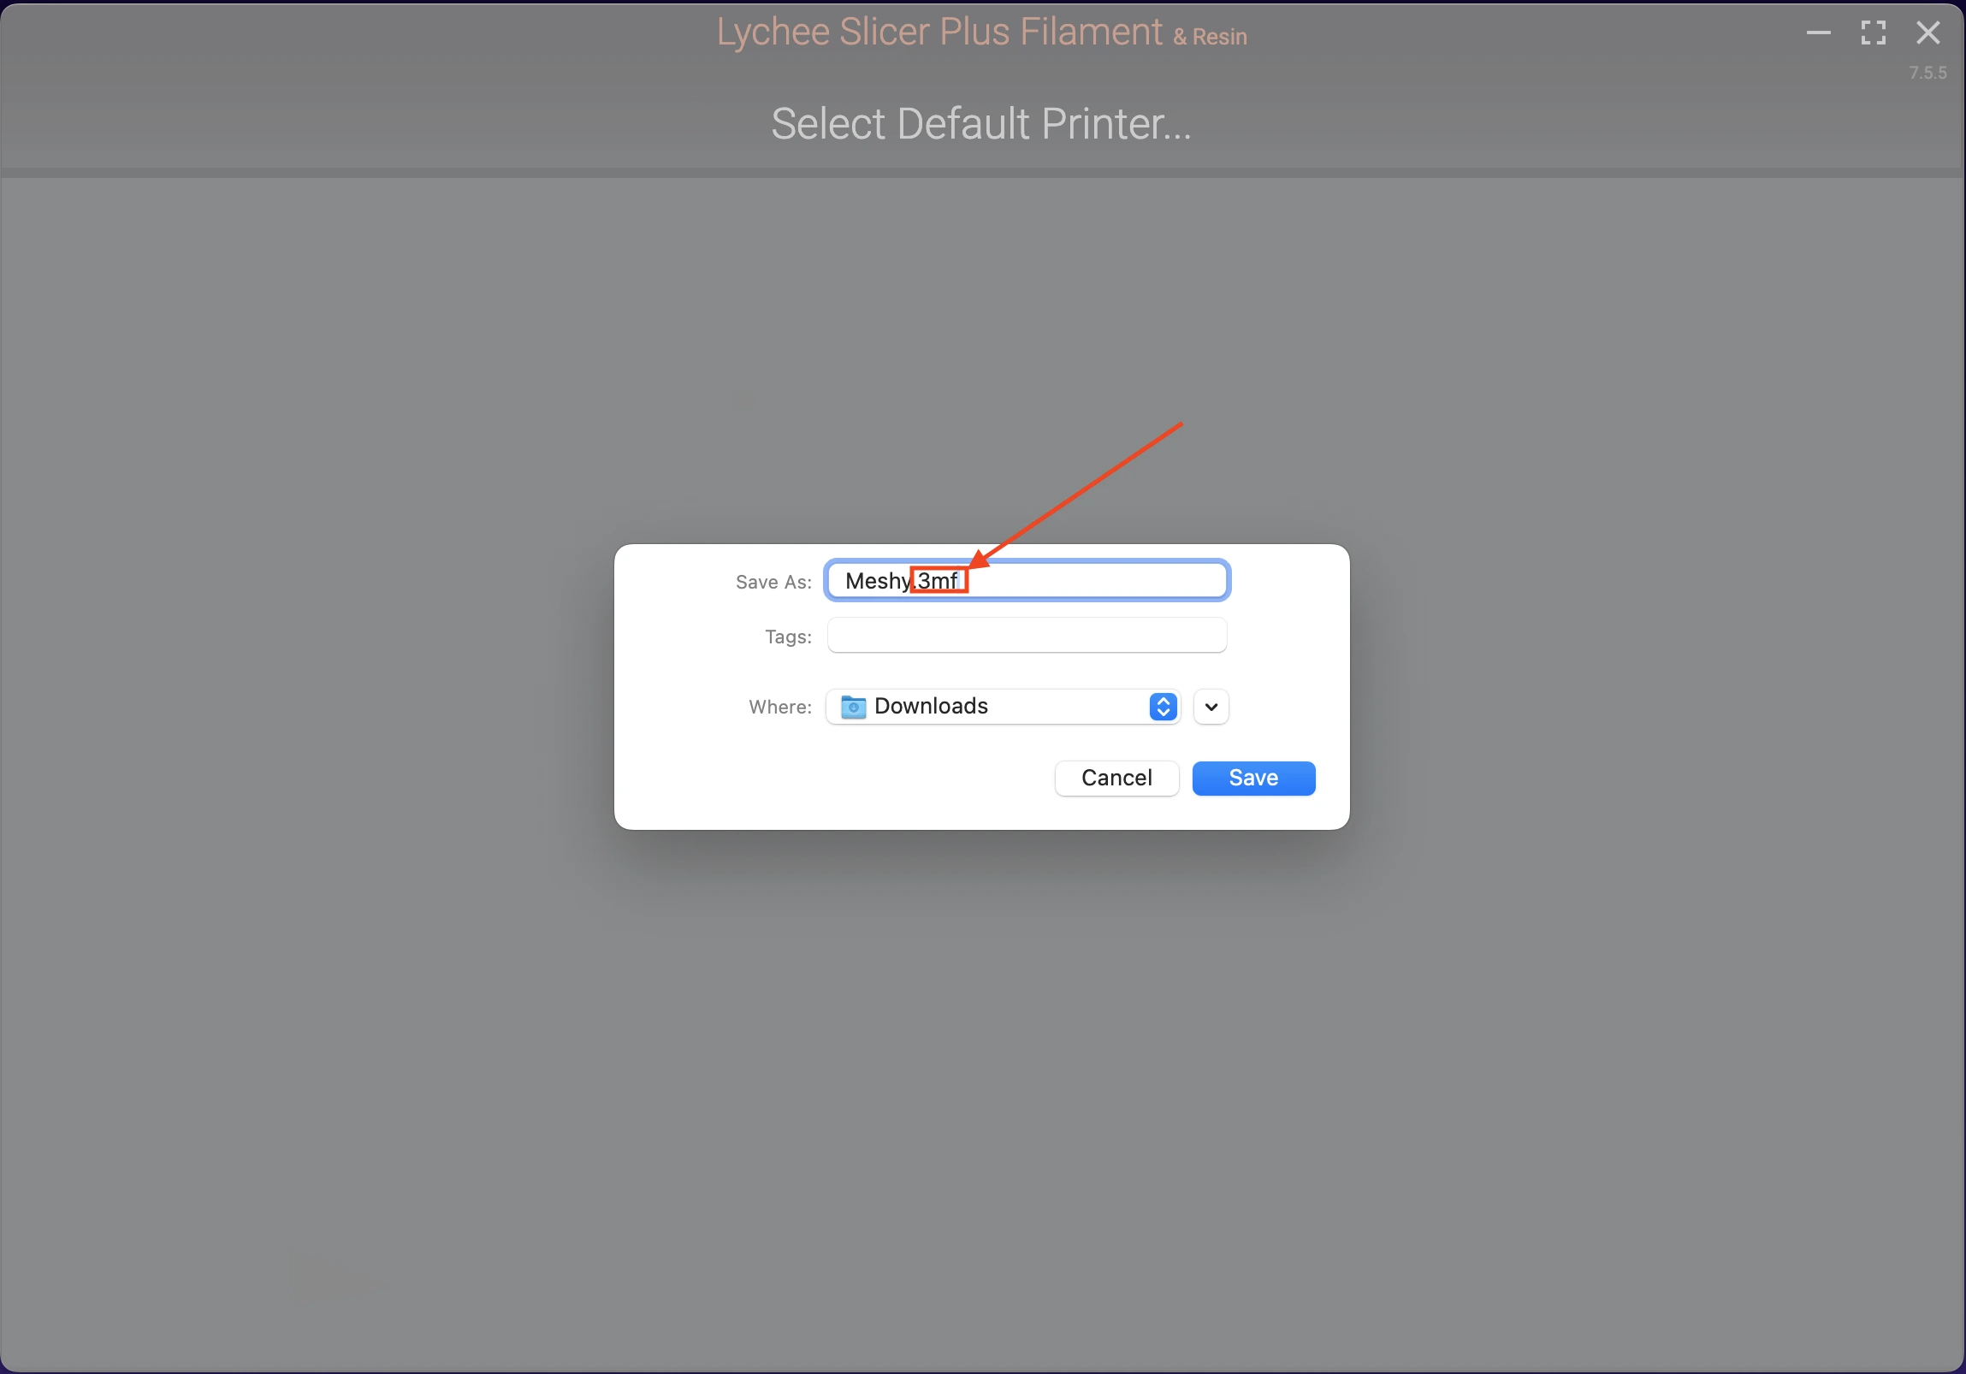Click the blue up-down arrows beside Downloads
Viewport: 1966px width, 1374px height.
[x=1162, y=707]
